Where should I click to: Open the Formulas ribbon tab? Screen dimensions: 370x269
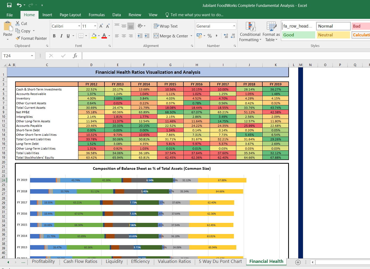(x=97, y=15)
